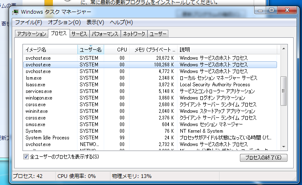Image resolution: width=302 pixels, height=185 pixels.
Task: Sort by メモリ (プライベート) column header
Action: (x=153, y=50)
